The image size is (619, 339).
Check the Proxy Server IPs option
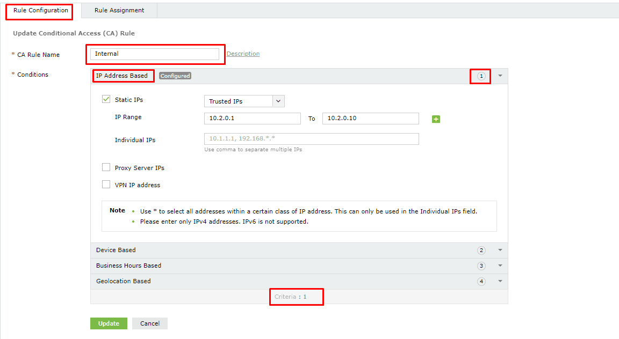(106, 167)
